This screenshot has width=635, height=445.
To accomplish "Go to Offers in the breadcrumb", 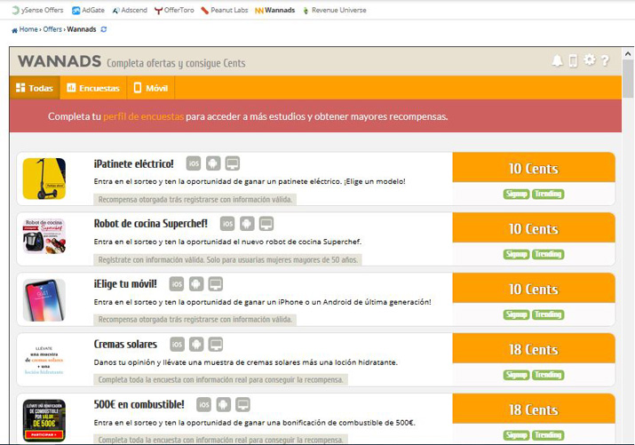I will click(52, 29).
